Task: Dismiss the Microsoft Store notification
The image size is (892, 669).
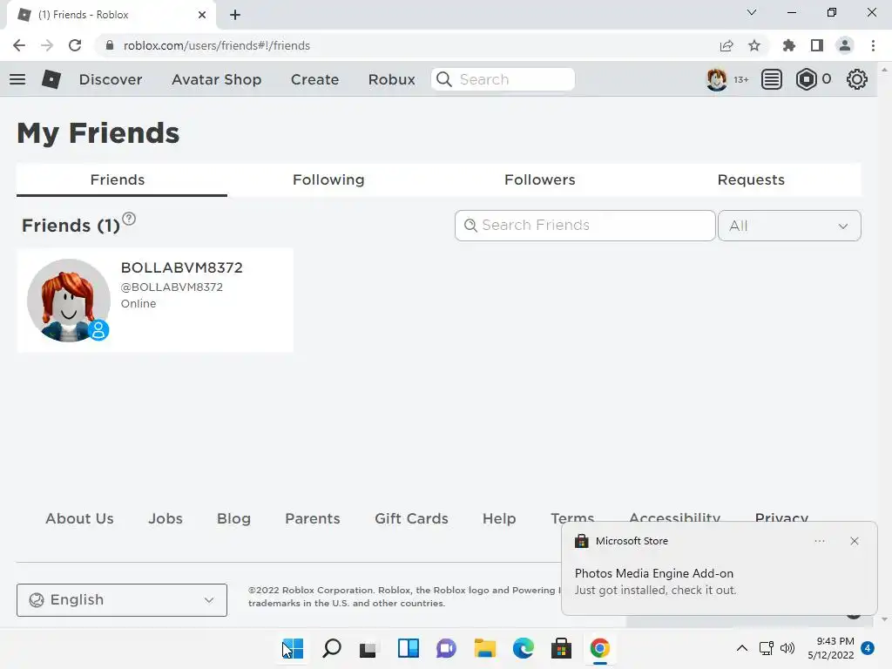Action: [x=855, y=541]
